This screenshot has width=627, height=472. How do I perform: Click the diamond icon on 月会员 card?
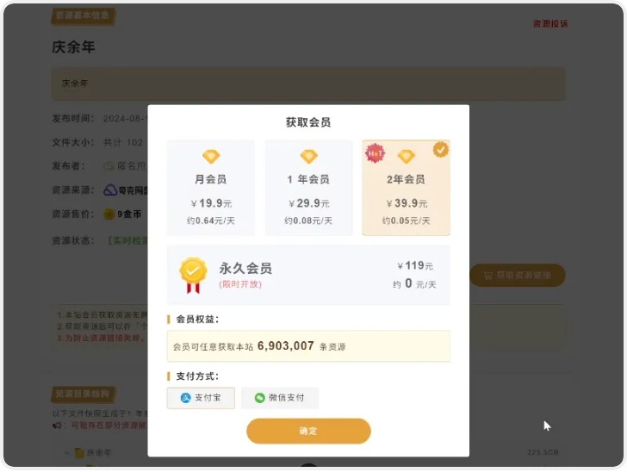pos(211,156)
